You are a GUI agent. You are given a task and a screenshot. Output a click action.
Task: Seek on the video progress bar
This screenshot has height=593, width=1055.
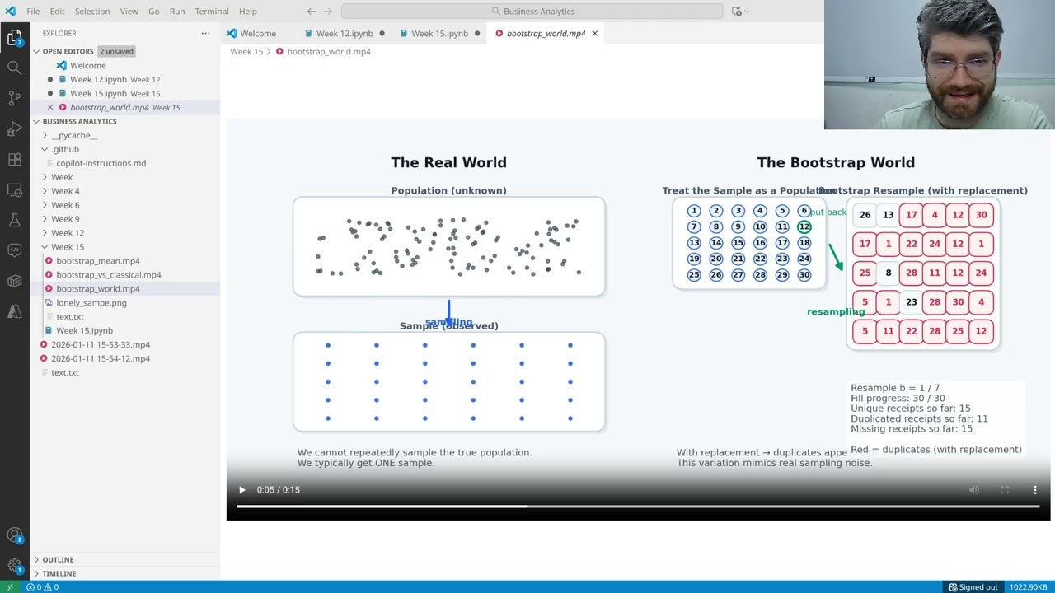638,506
